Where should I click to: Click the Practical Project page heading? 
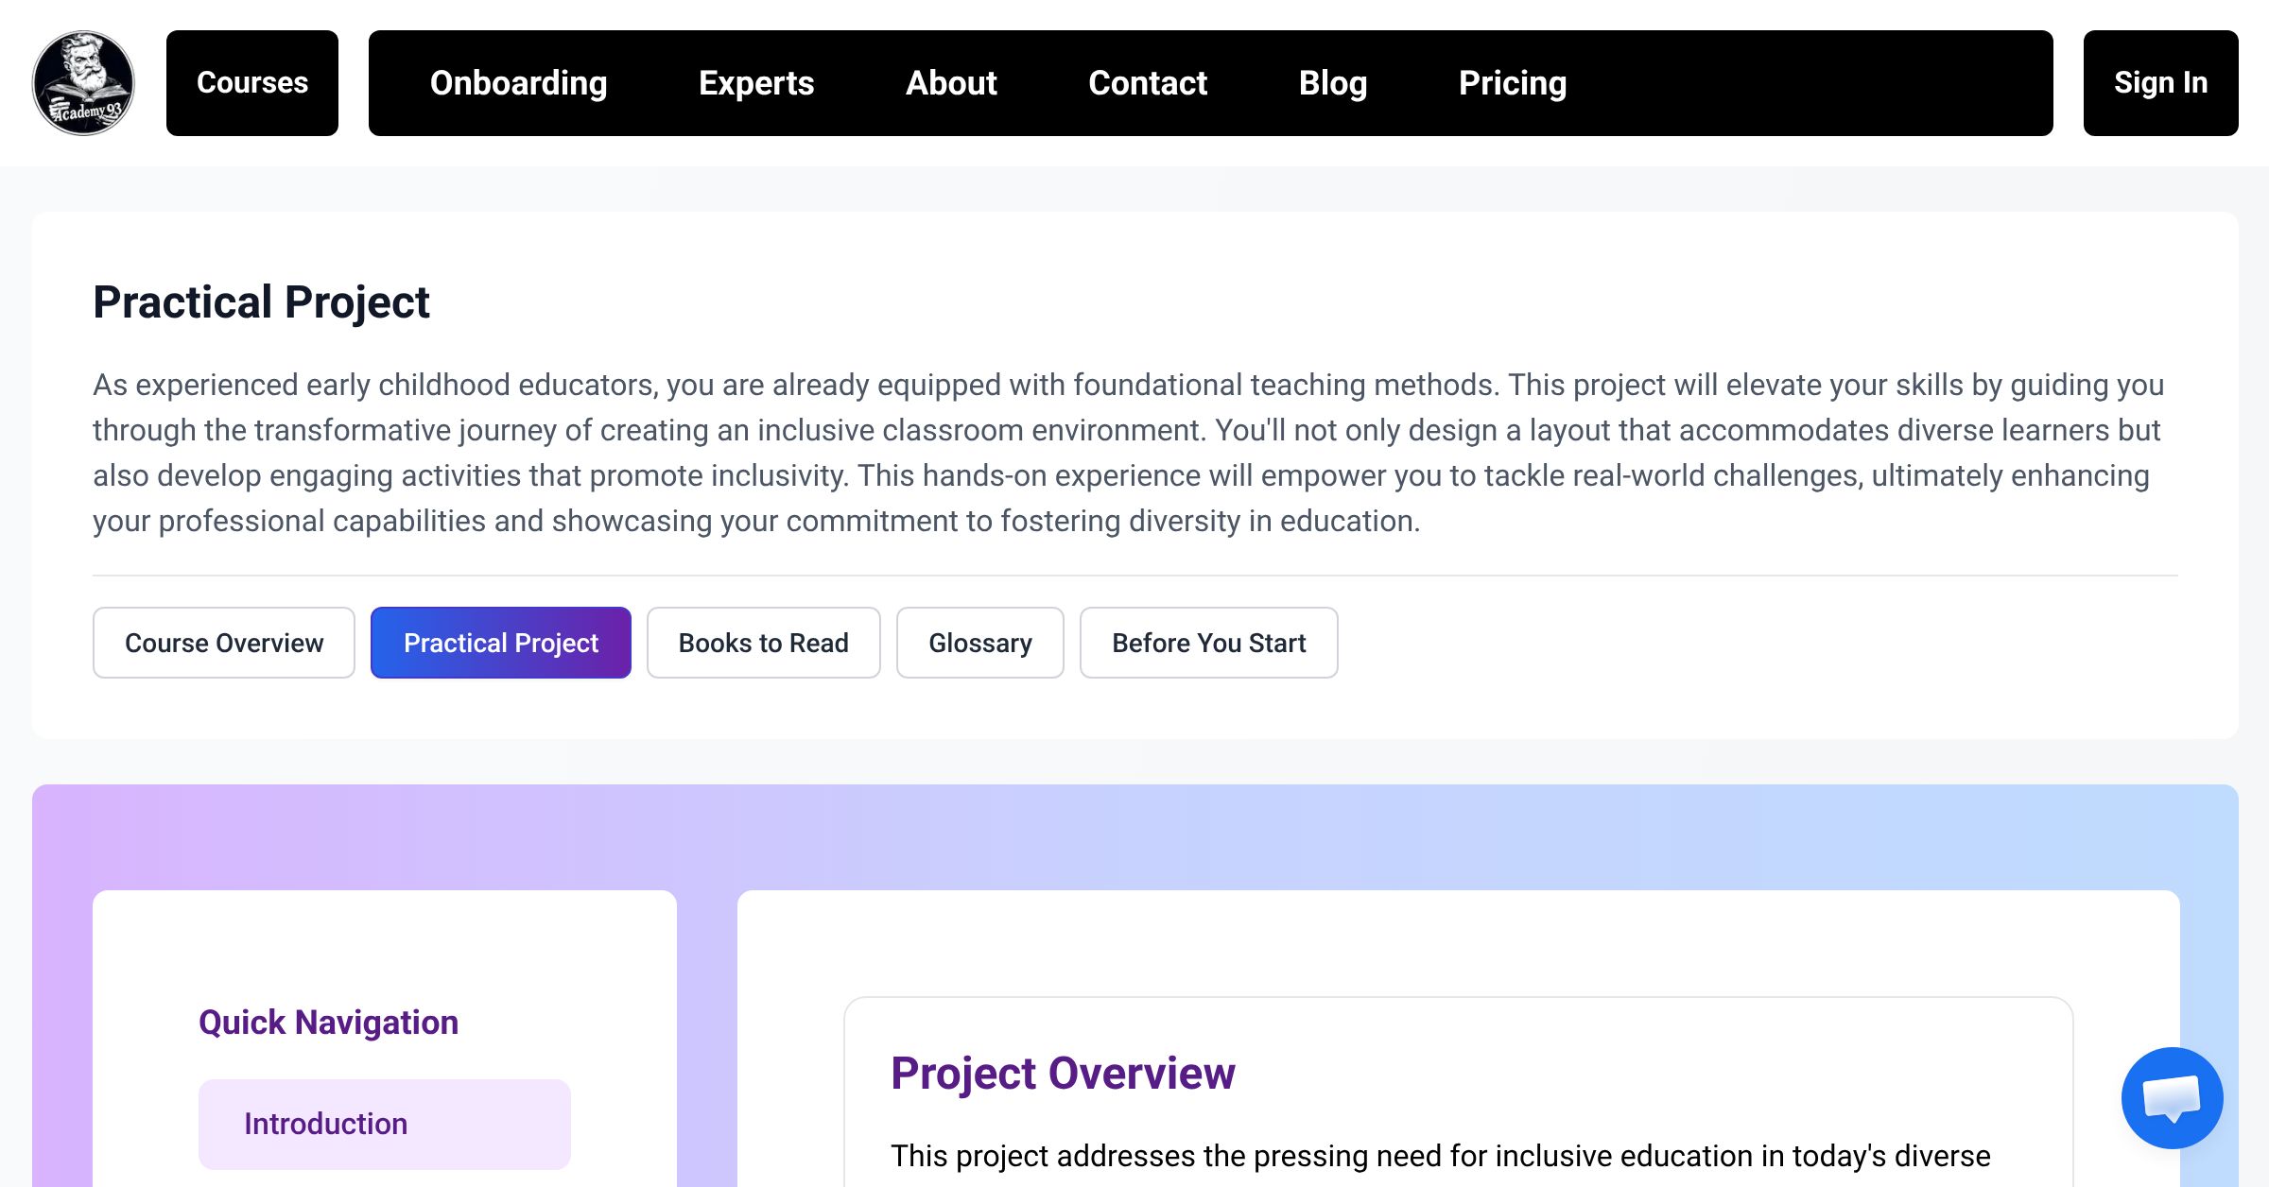pos(261,302)
